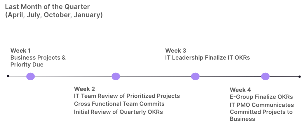
Task: Click the small black dot at timeline end
Action: coord(300,76)
